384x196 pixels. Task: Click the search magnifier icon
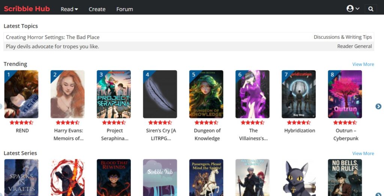[x=370, y=9]
